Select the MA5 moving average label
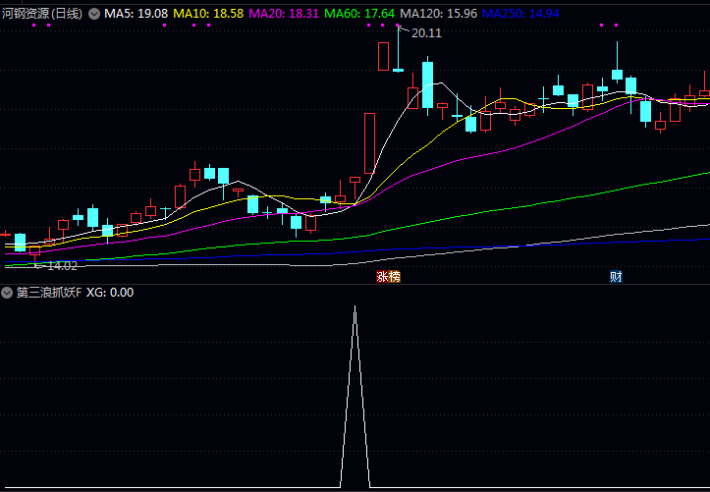 [x=136, y=14]
